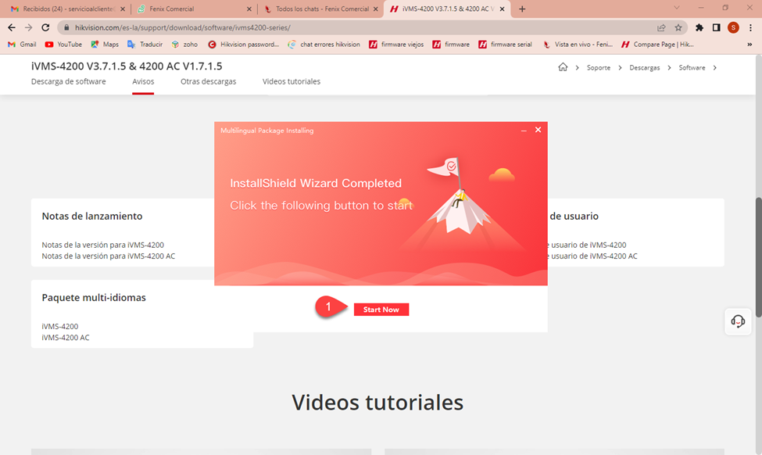Show more bookmarks overflow chevron

(x=749, y=45)
